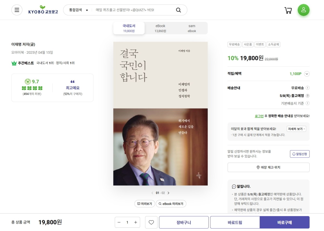The width and height of the screenshot is (324, 231).
Task: Click the book cover image
Action: click(160, 113)
